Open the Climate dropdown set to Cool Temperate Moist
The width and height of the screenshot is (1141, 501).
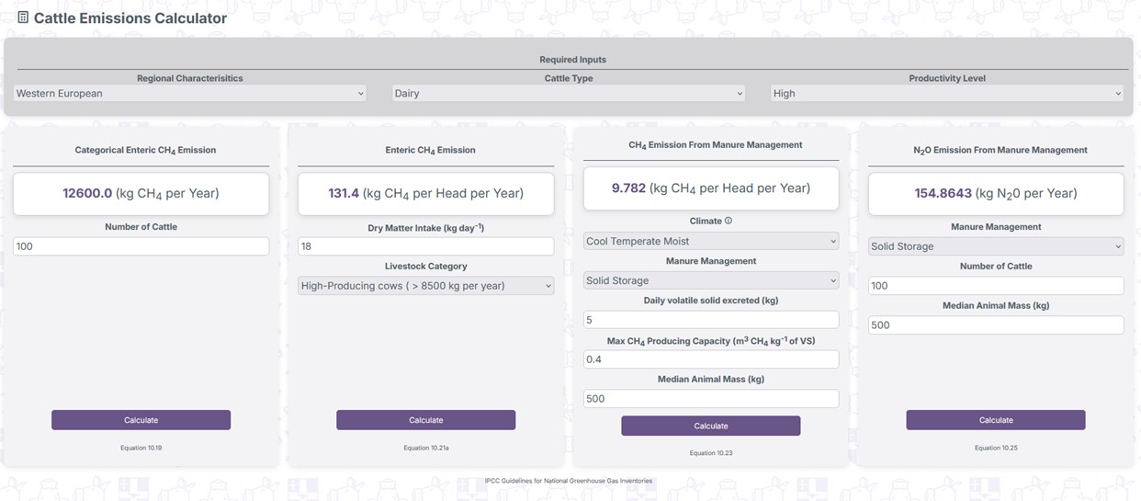tap(711, 242)
